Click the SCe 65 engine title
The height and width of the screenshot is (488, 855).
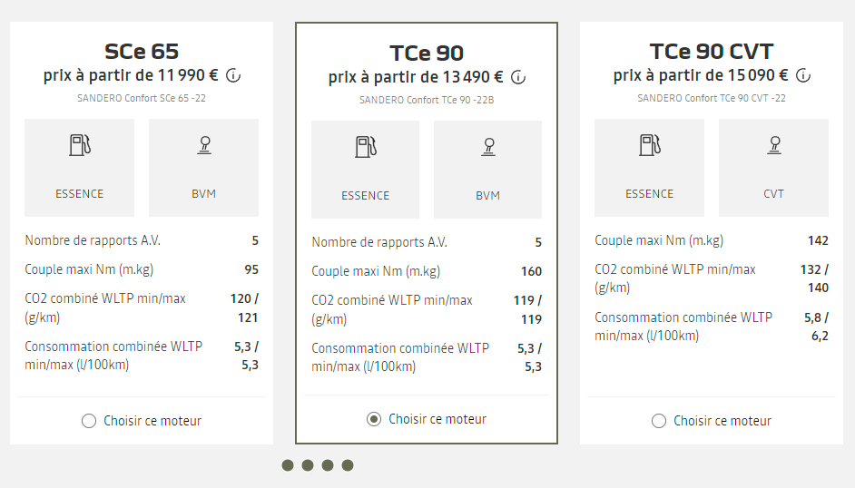[142, 51]
